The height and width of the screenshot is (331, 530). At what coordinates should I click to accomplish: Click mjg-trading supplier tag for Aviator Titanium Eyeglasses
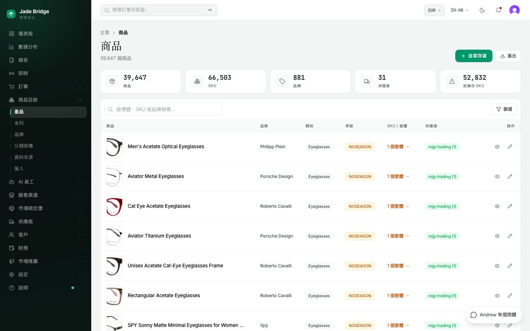pos(442,236)
